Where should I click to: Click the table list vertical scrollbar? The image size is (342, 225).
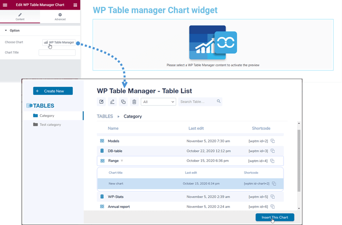(299, 160)
